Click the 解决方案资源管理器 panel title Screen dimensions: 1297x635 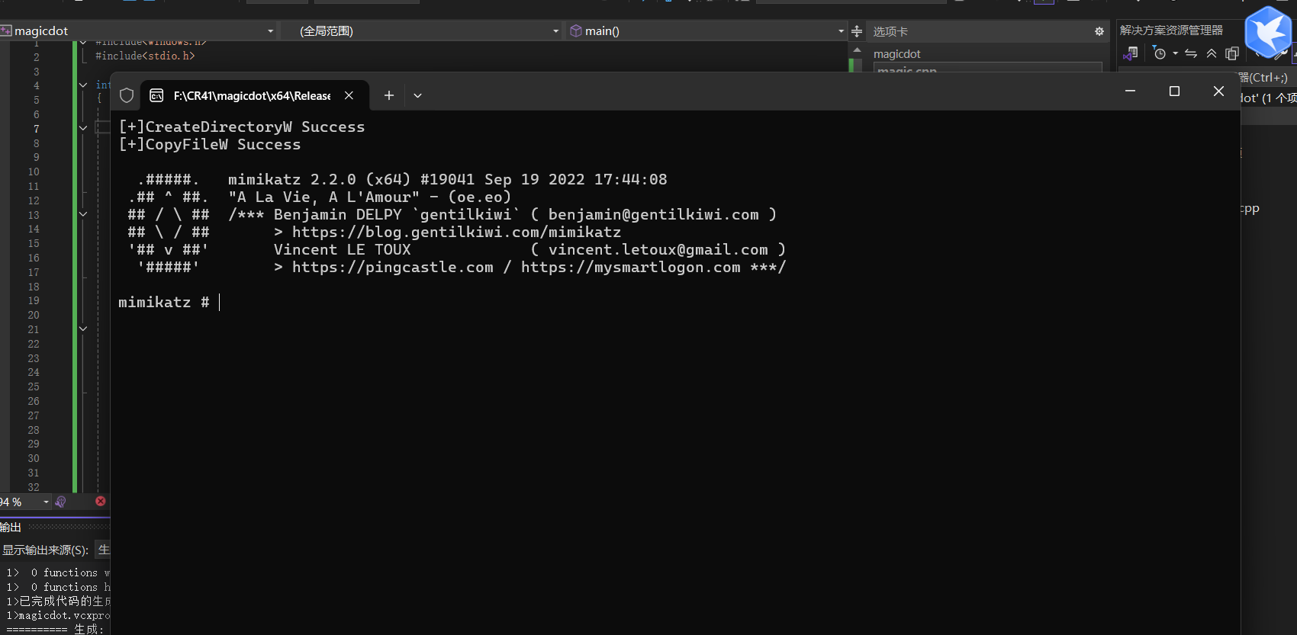pos(1171,30)
